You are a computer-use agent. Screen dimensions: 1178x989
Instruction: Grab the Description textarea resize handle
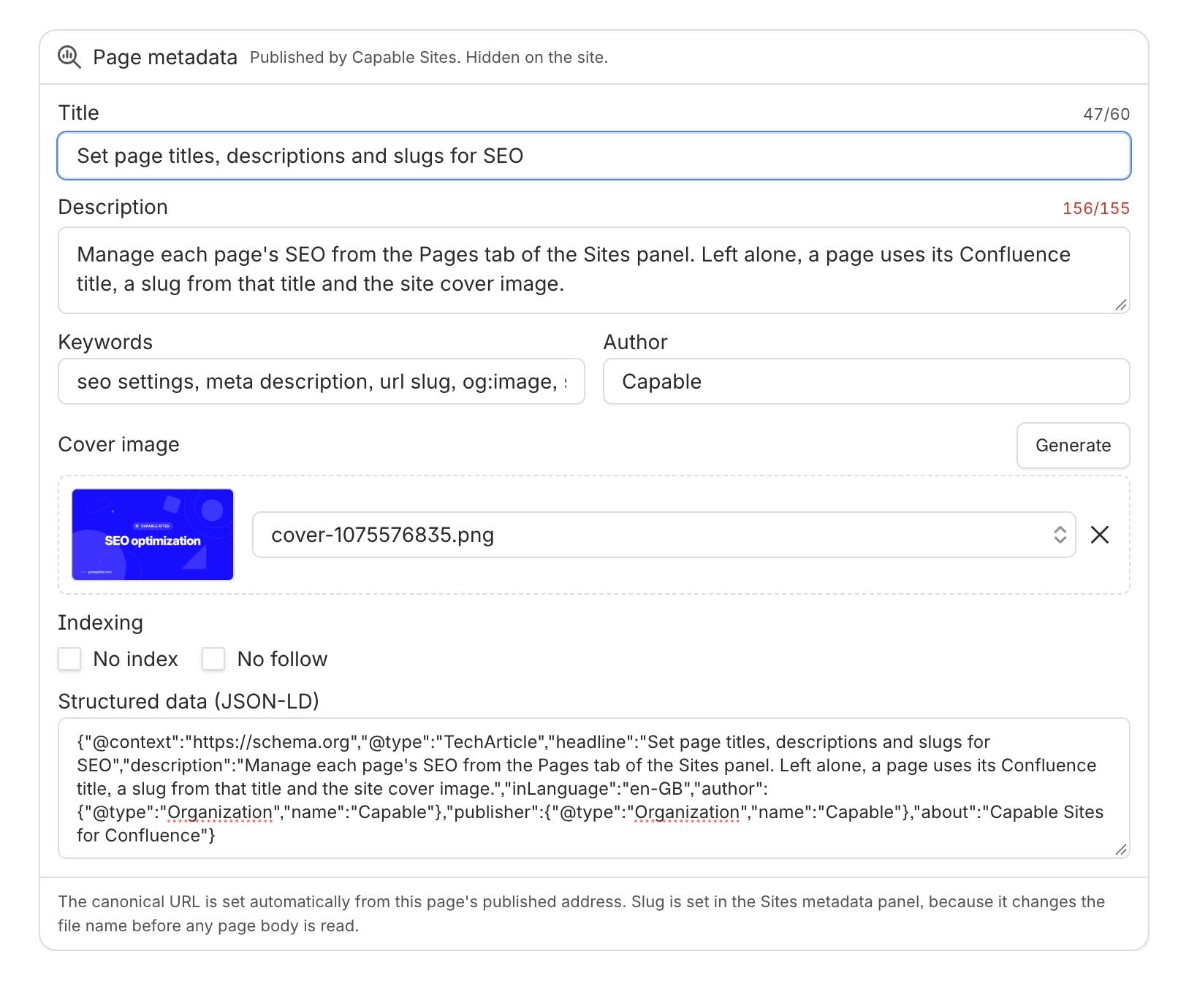[x=1121, y=305]
